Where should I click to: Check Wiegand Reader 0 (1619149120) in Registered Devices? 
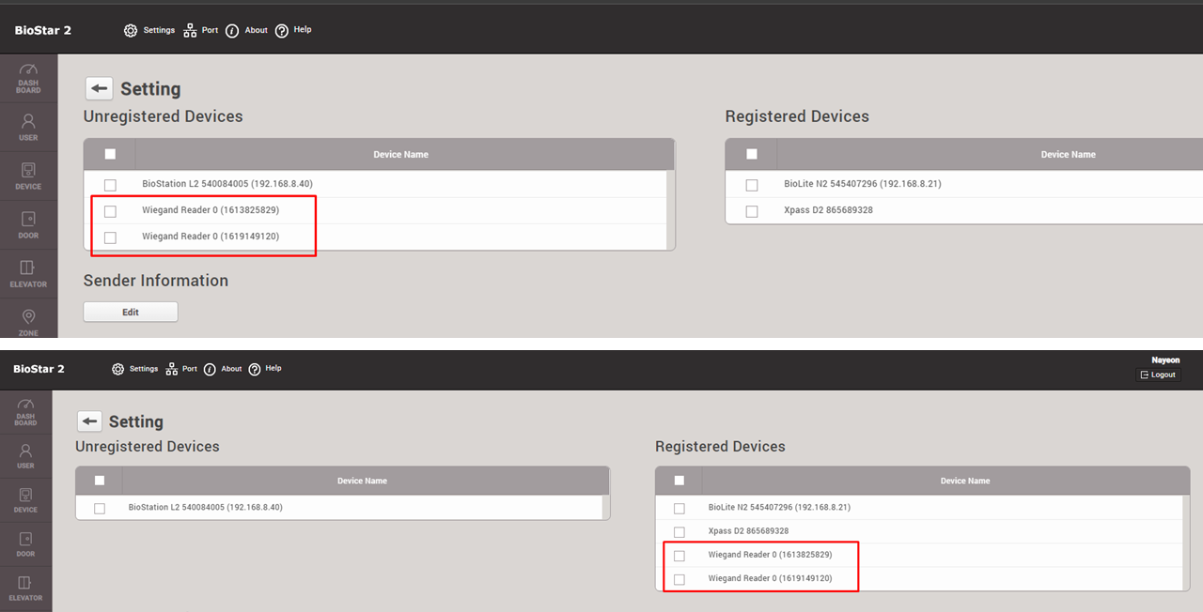click(680, 579)
